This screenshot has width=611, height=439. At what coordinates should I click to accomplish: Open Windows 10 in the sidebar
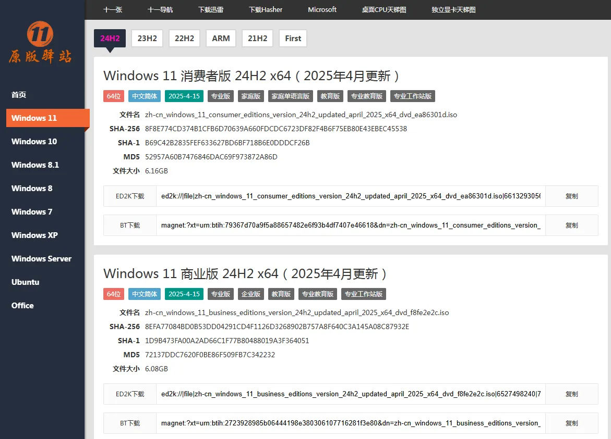tap(34, 141)
